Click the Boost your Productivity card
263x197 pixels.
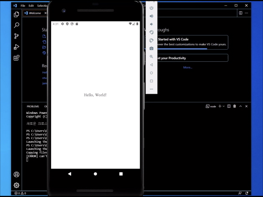(x=193, y=58)
